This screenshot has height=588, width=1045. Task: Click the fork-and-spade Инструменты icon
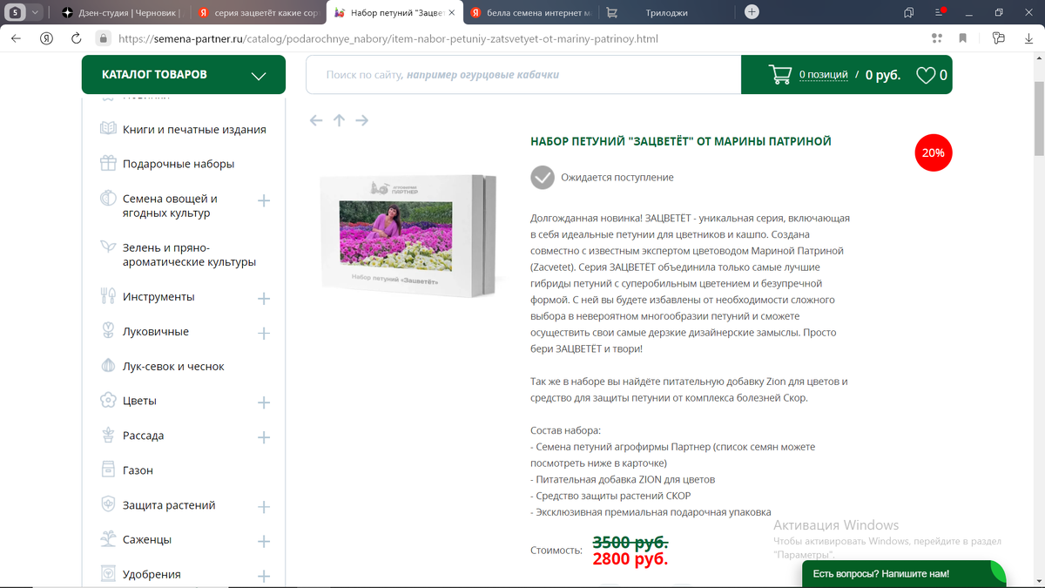[108, 295]
